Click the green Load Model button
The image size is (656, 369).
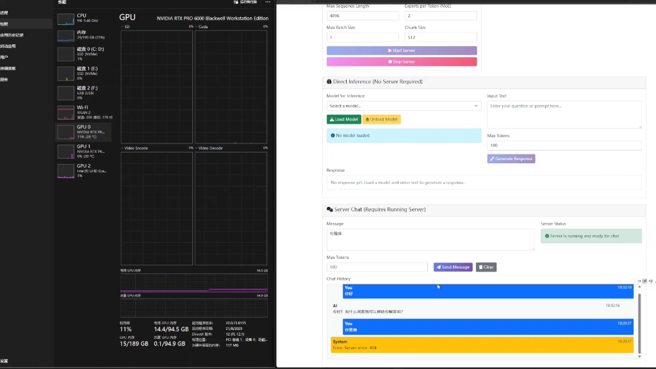coord(343,119)
